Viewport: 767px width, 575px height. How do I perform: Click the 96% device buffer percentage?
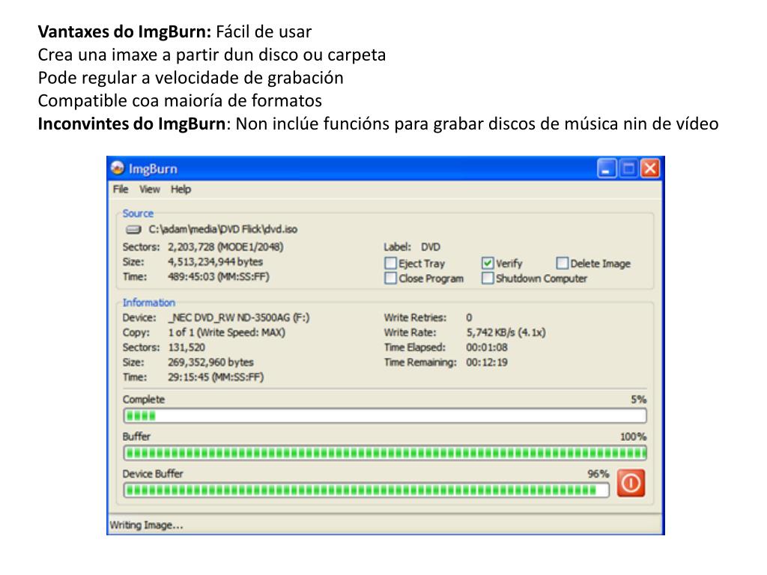coord(598,474)
